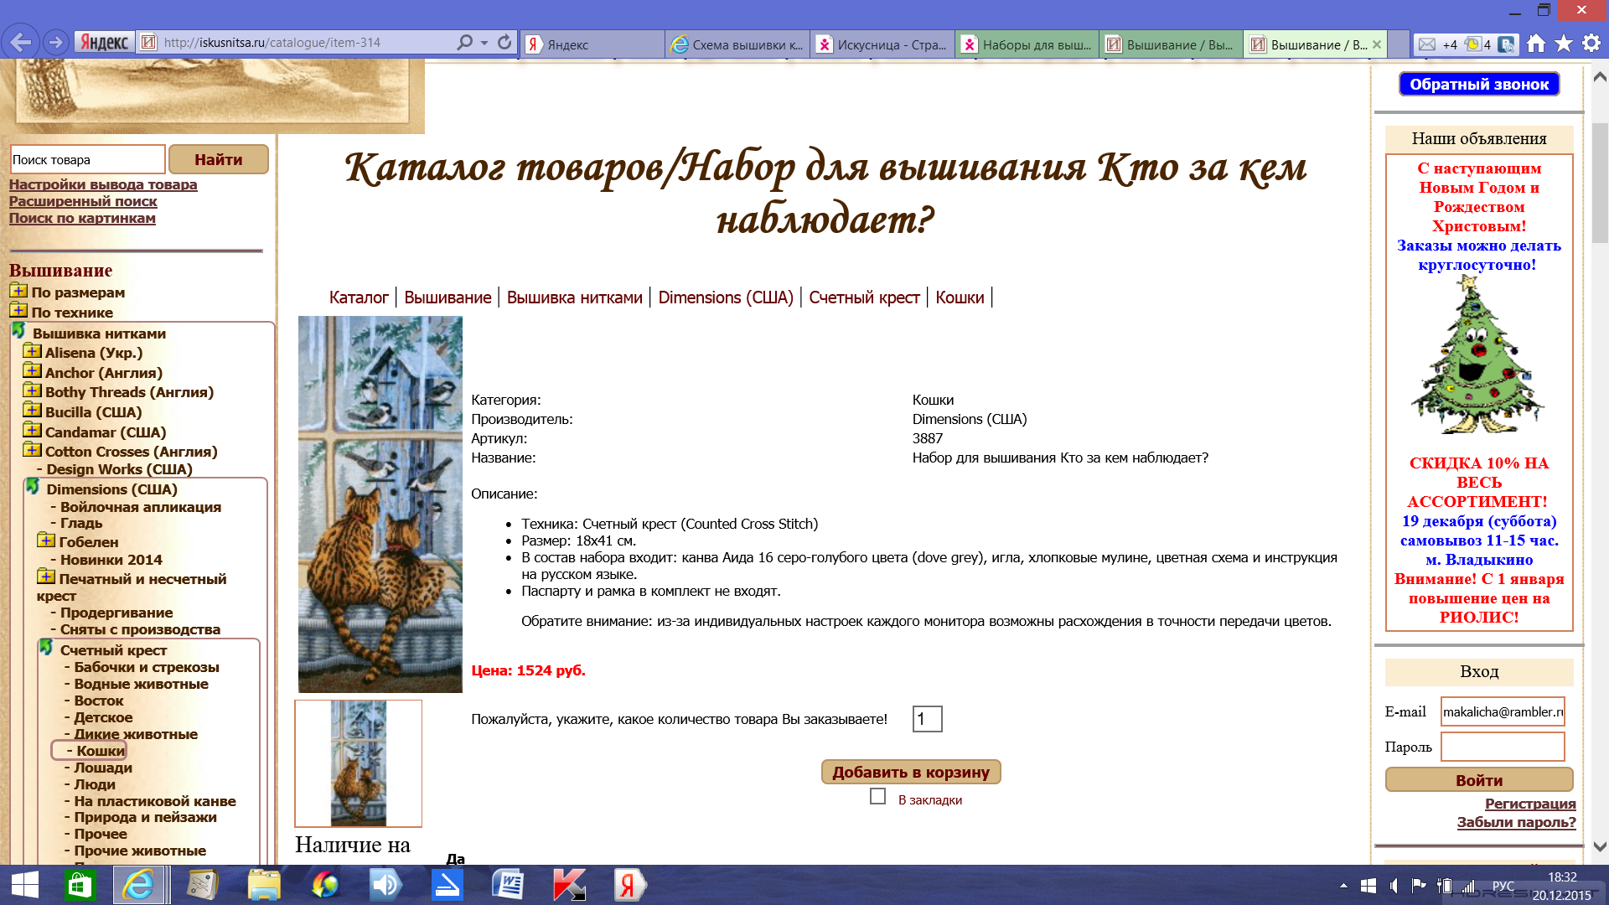The image size is (1609, 905).
Task: Click the small cats embroidery thumbnail
Action: (359, 763)
